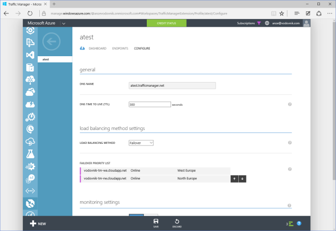This screenshot has height=231, width=336.
Task: Click the Microsoft Azure logo text
Action: click(x=41, y=23)
